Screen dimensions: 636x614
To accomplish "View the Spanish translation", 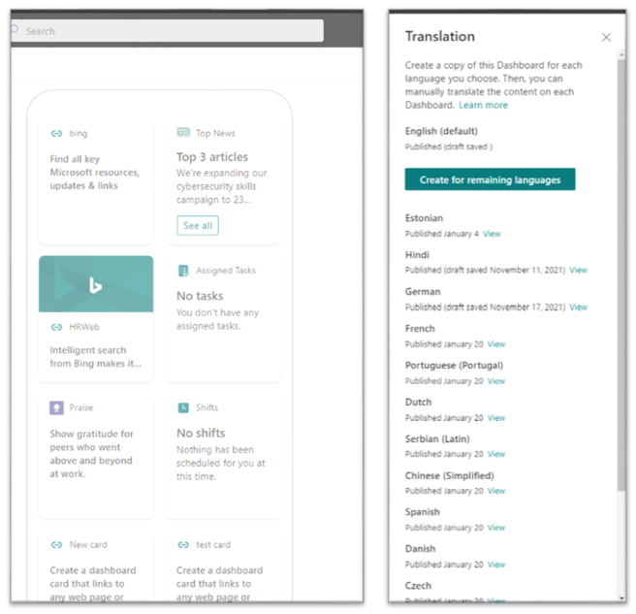I will click(496, 528).
